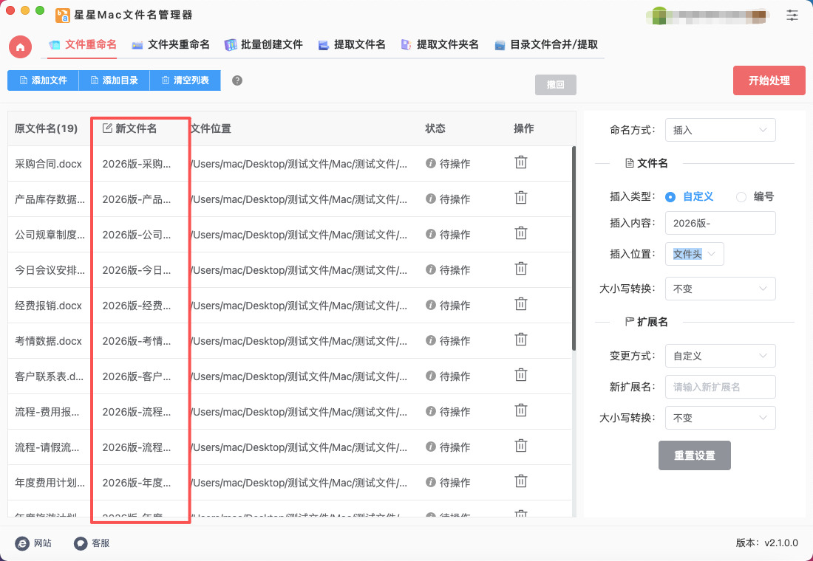Image resolution: width=813 pixels, height=561 pixels.
Task: Remove the 公司规章制度 row via trash icon
Action: point(521,233)
